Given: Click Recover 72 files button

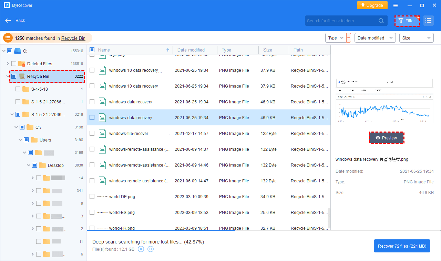Looking at the screenshot, I should coord(402,246).
